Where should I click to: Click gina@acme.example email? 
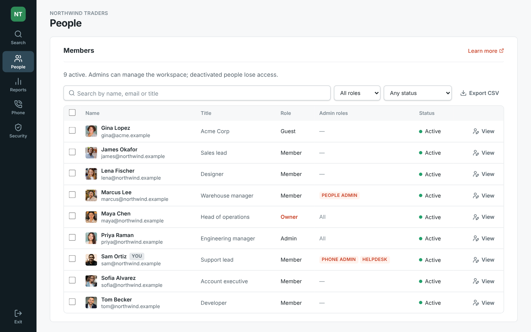(x=125, y=135)
